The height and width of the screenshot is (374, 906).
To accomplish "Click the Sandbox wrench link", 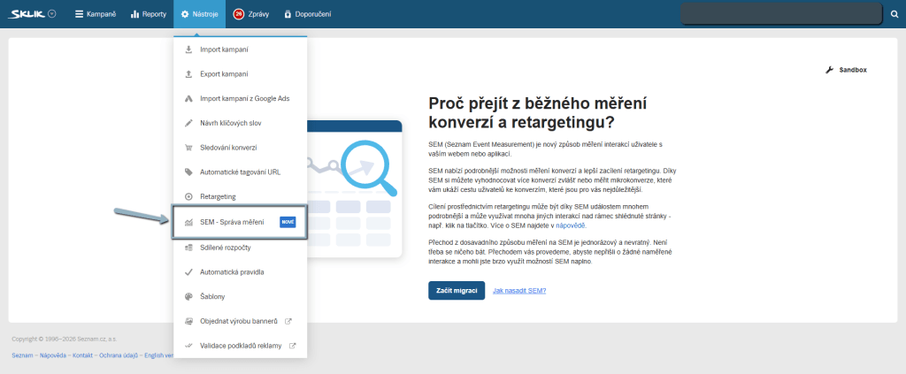I will pyautogui.click(x=847, y=70).
